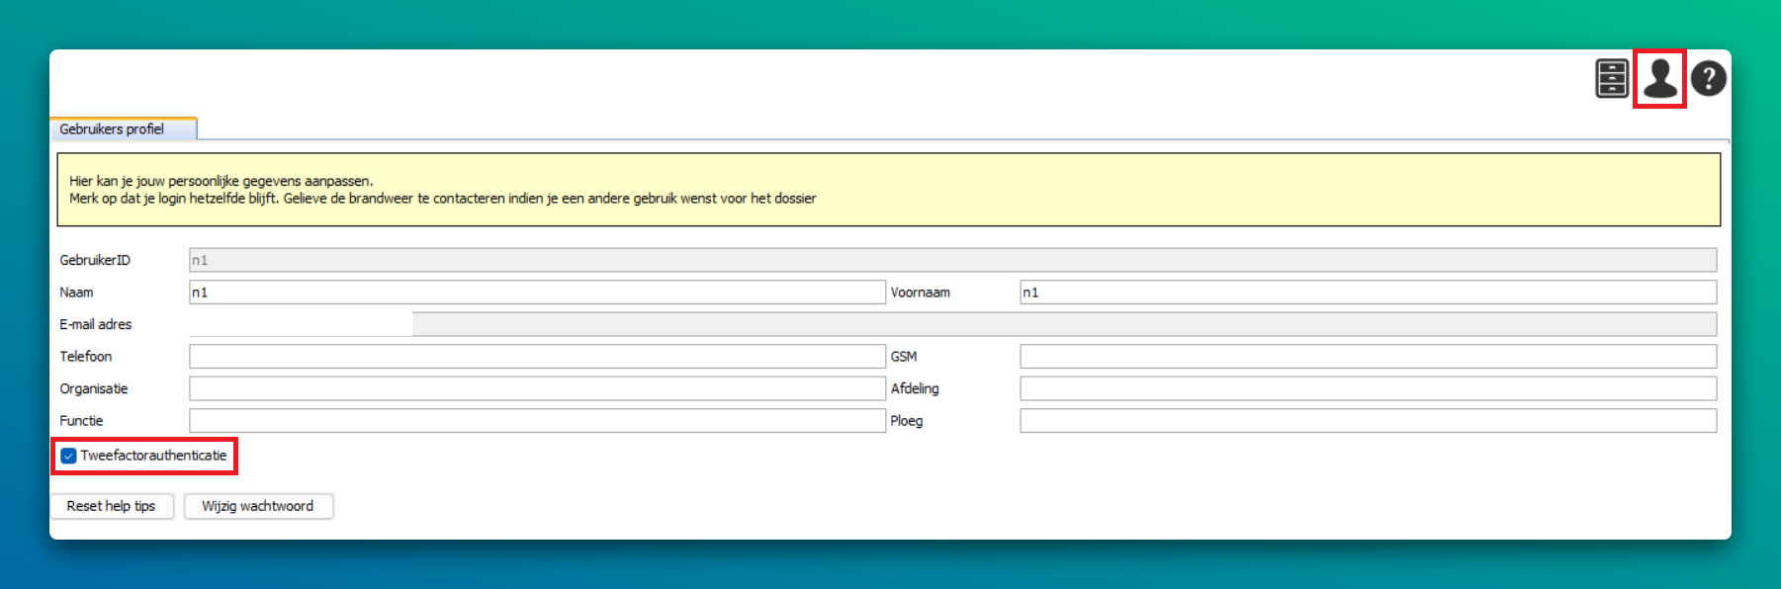Click the yellow information notice banner

coord(888,190)
